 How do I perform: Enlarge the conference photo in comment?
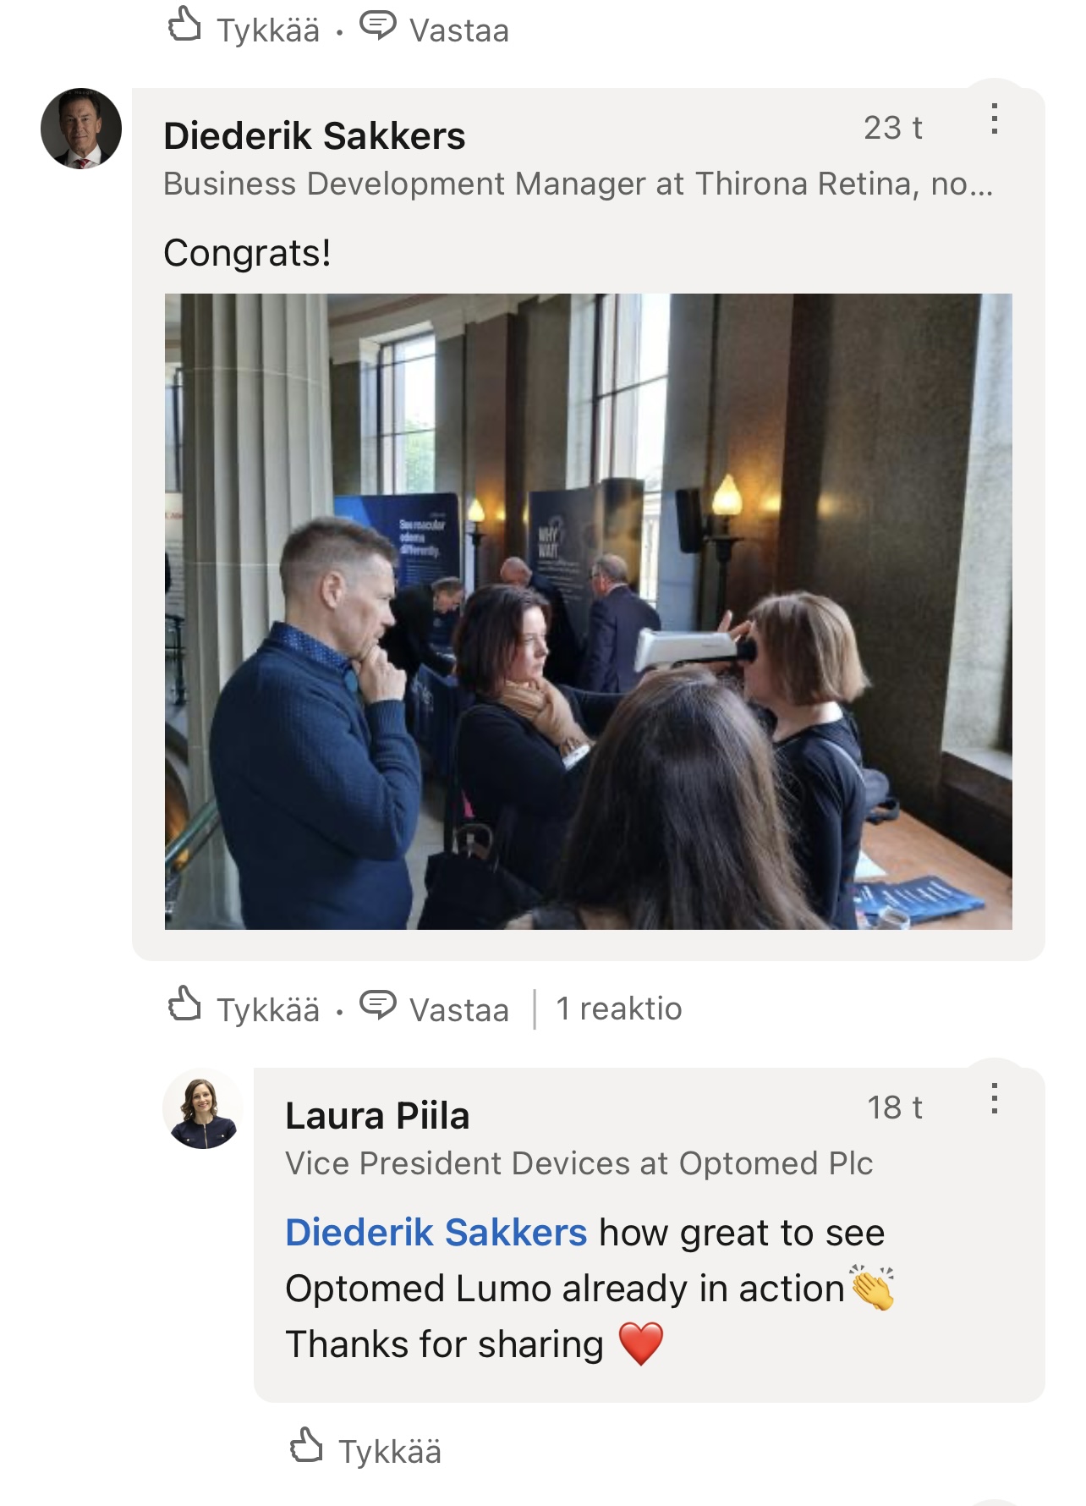(588, 612)
